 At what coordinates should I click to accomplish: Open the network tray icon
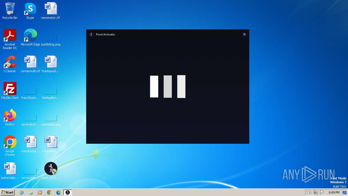(x=316, y=192)
